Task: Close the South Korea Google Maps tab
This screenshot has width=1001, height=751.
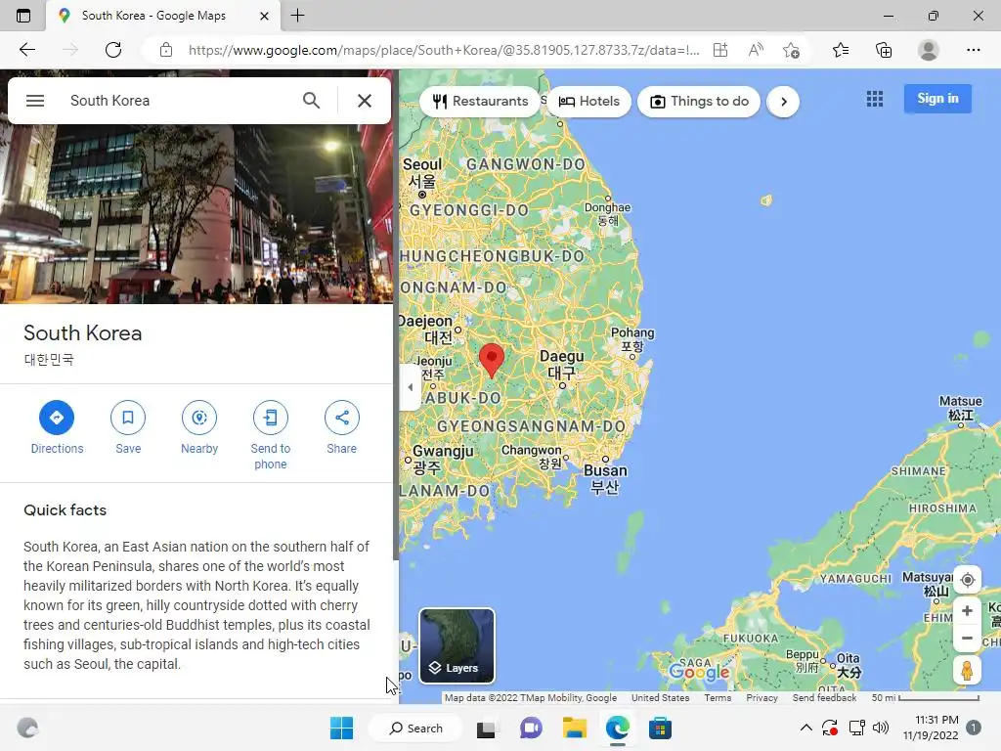Action: tap(264, 16)
